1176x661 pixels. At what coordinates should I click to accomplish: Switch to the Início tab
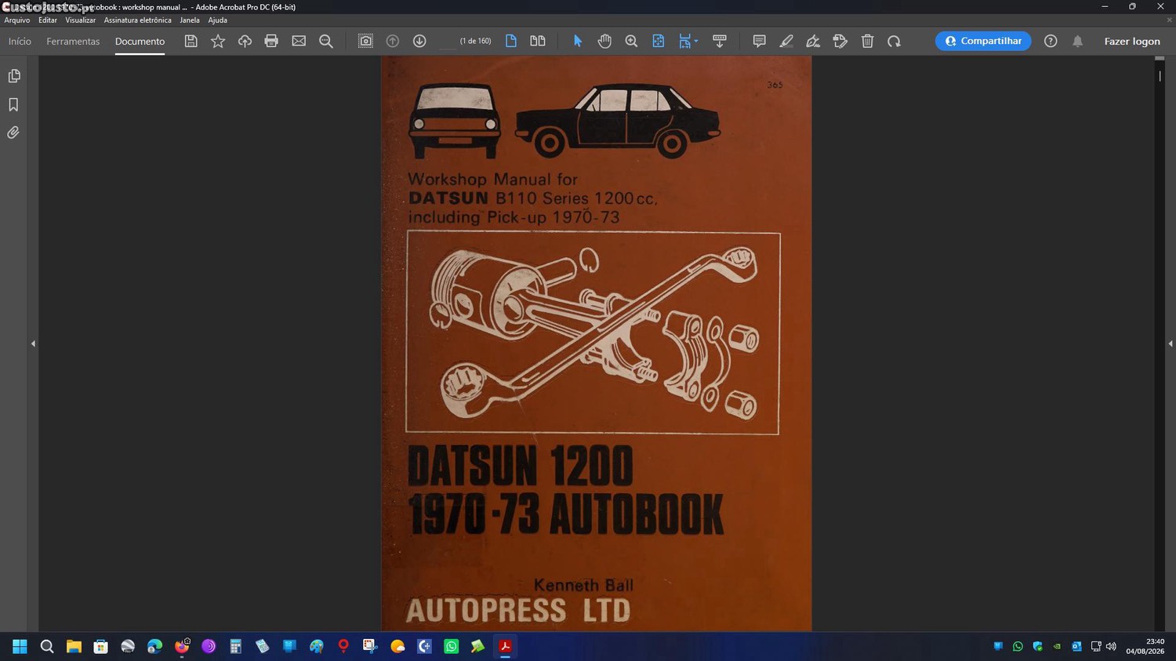tap(20, 41)
